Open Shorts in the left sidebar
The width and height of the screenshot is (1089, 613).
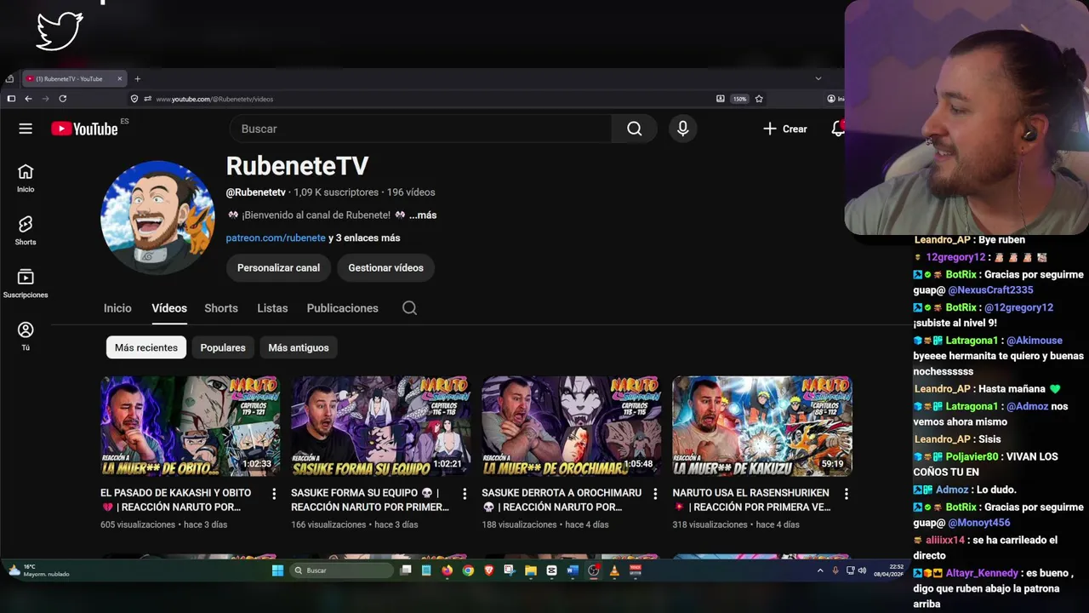26,231
